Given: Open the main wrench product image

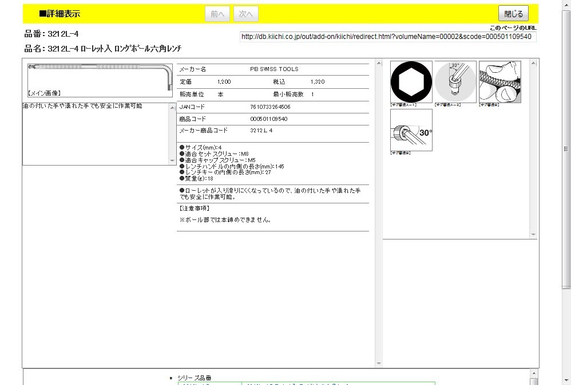Looking at the screenshot, I should [x=100, y=80].
